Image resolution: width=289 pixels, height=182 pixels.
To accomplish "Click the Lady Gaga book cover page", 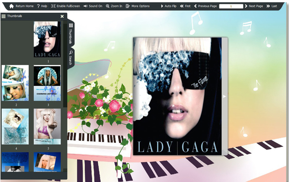I will click(x=177, y=96).
